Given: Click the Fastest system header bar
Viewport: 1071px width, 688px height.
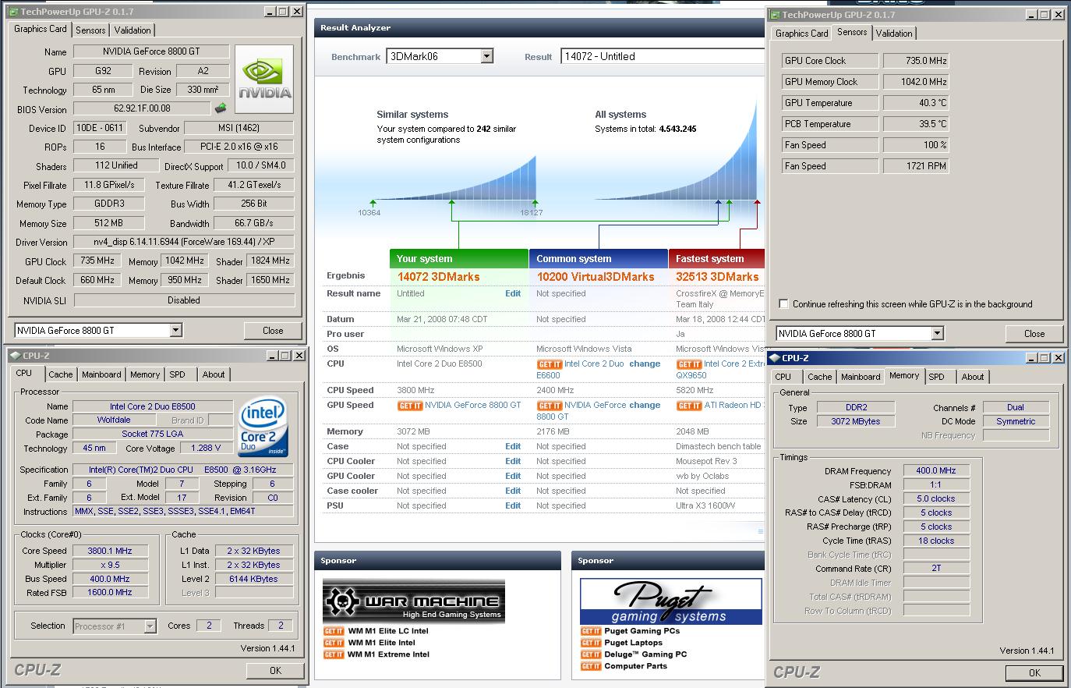Looking at the screenshot, I should click(716, 258).
